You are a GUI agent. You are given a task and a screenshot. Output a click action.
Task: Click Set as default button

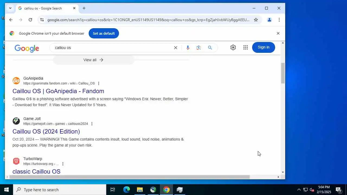click(104, 33)
